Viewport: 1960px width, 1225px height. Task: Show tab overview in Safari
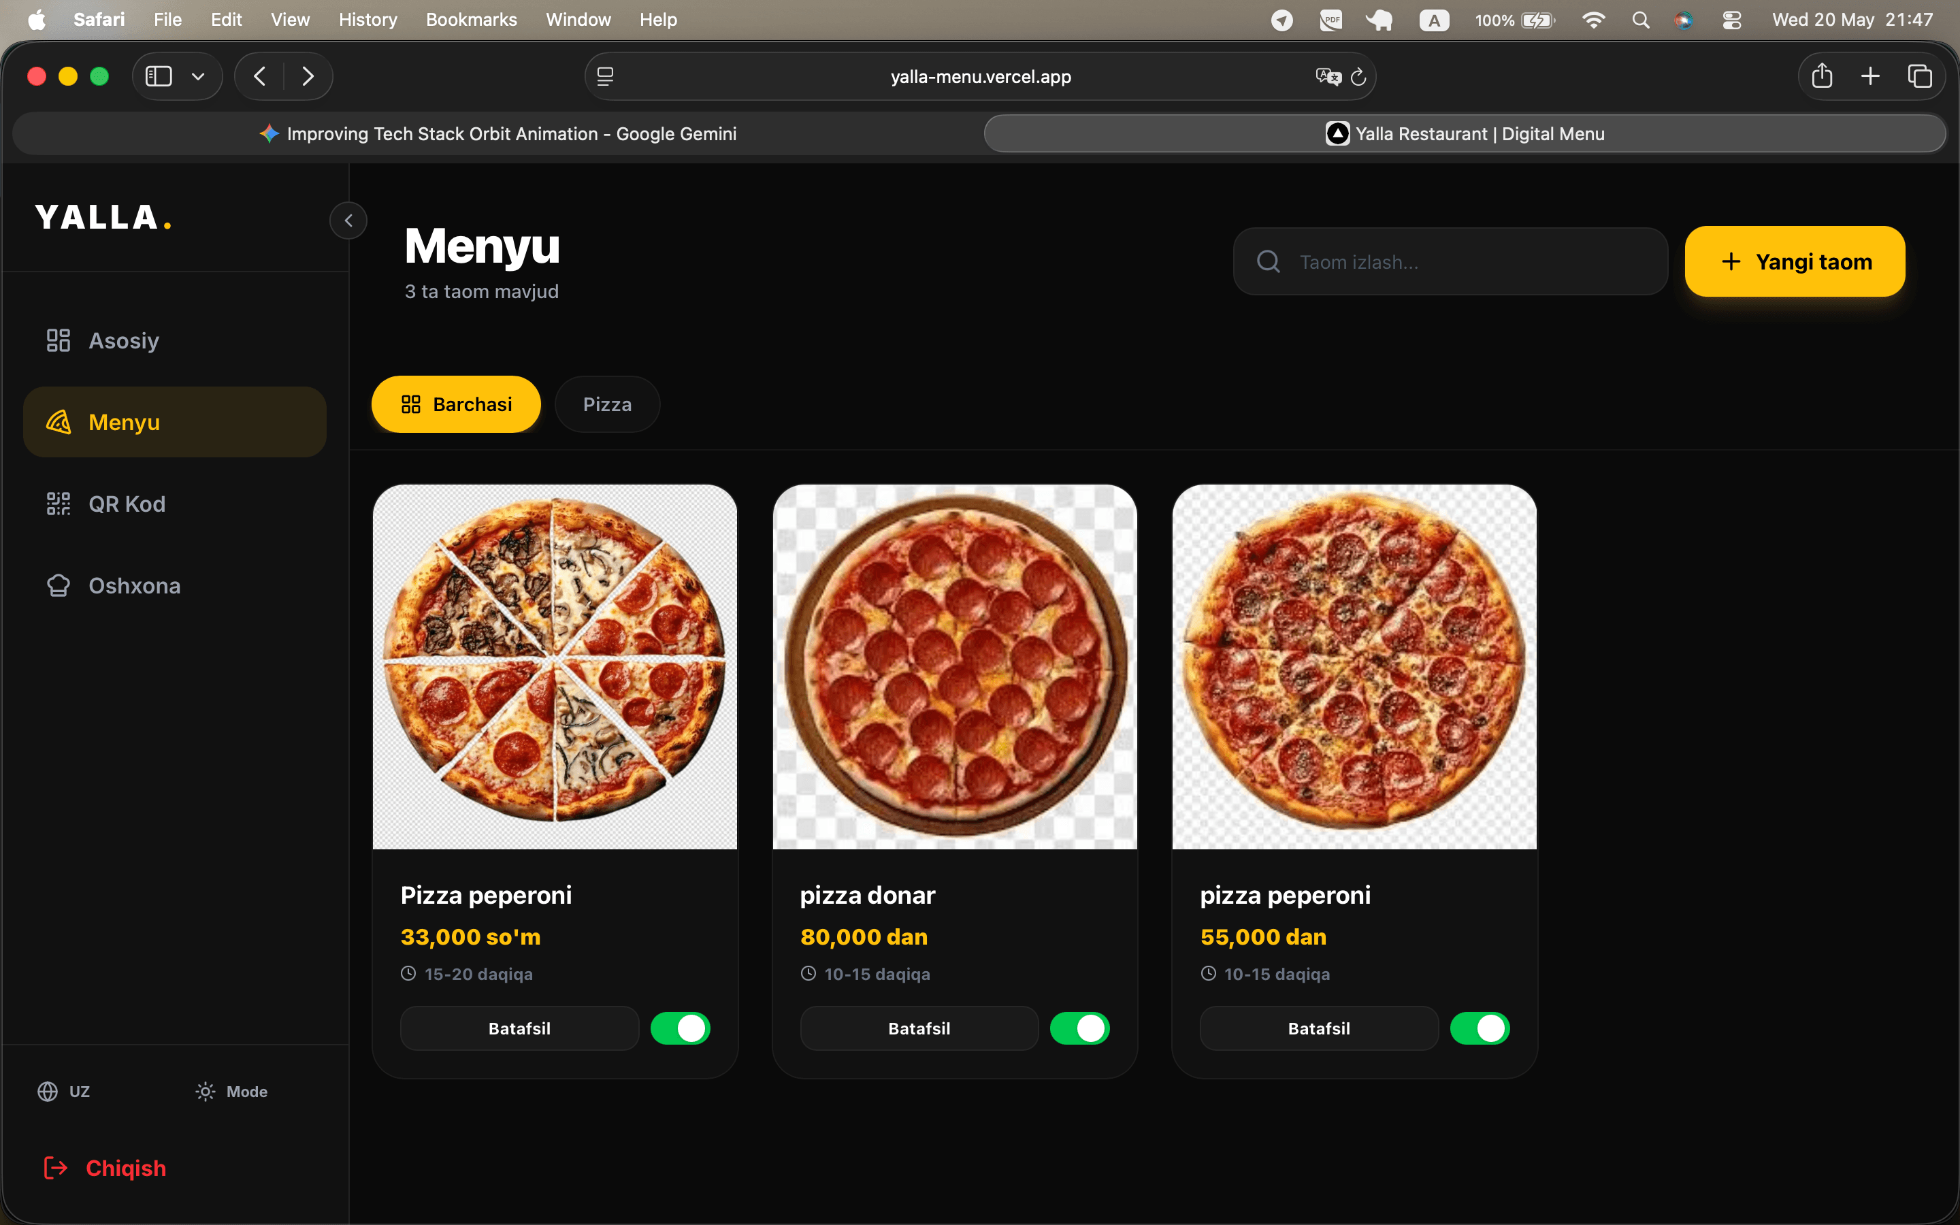coord(1919,76)
